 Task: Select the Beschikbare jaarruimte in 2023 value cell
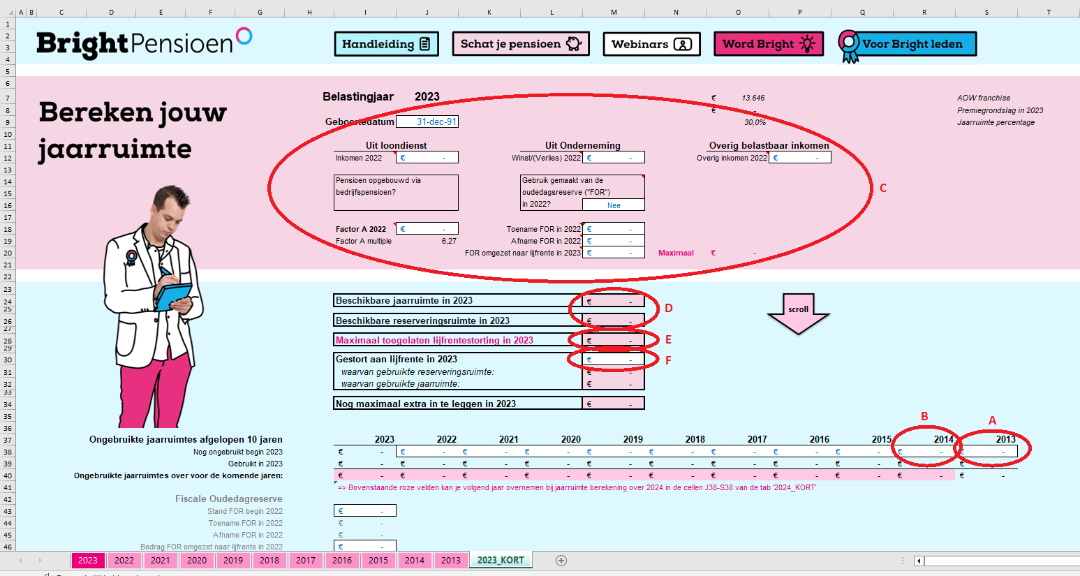pyautogui.click(x=614, y=301)
